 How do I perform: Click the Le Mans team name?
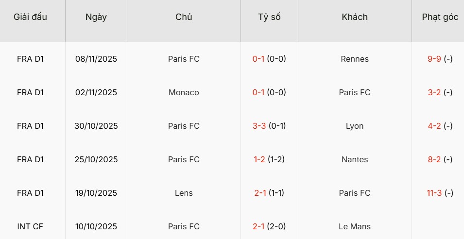tap(355, 227)
